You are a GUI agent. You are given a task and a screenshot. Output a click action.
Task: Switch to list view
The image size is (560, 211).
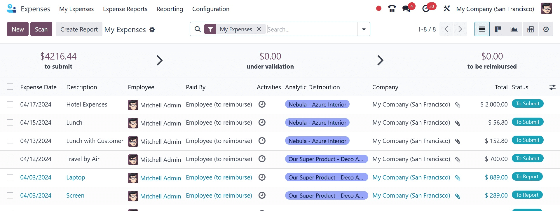(482, 29)
